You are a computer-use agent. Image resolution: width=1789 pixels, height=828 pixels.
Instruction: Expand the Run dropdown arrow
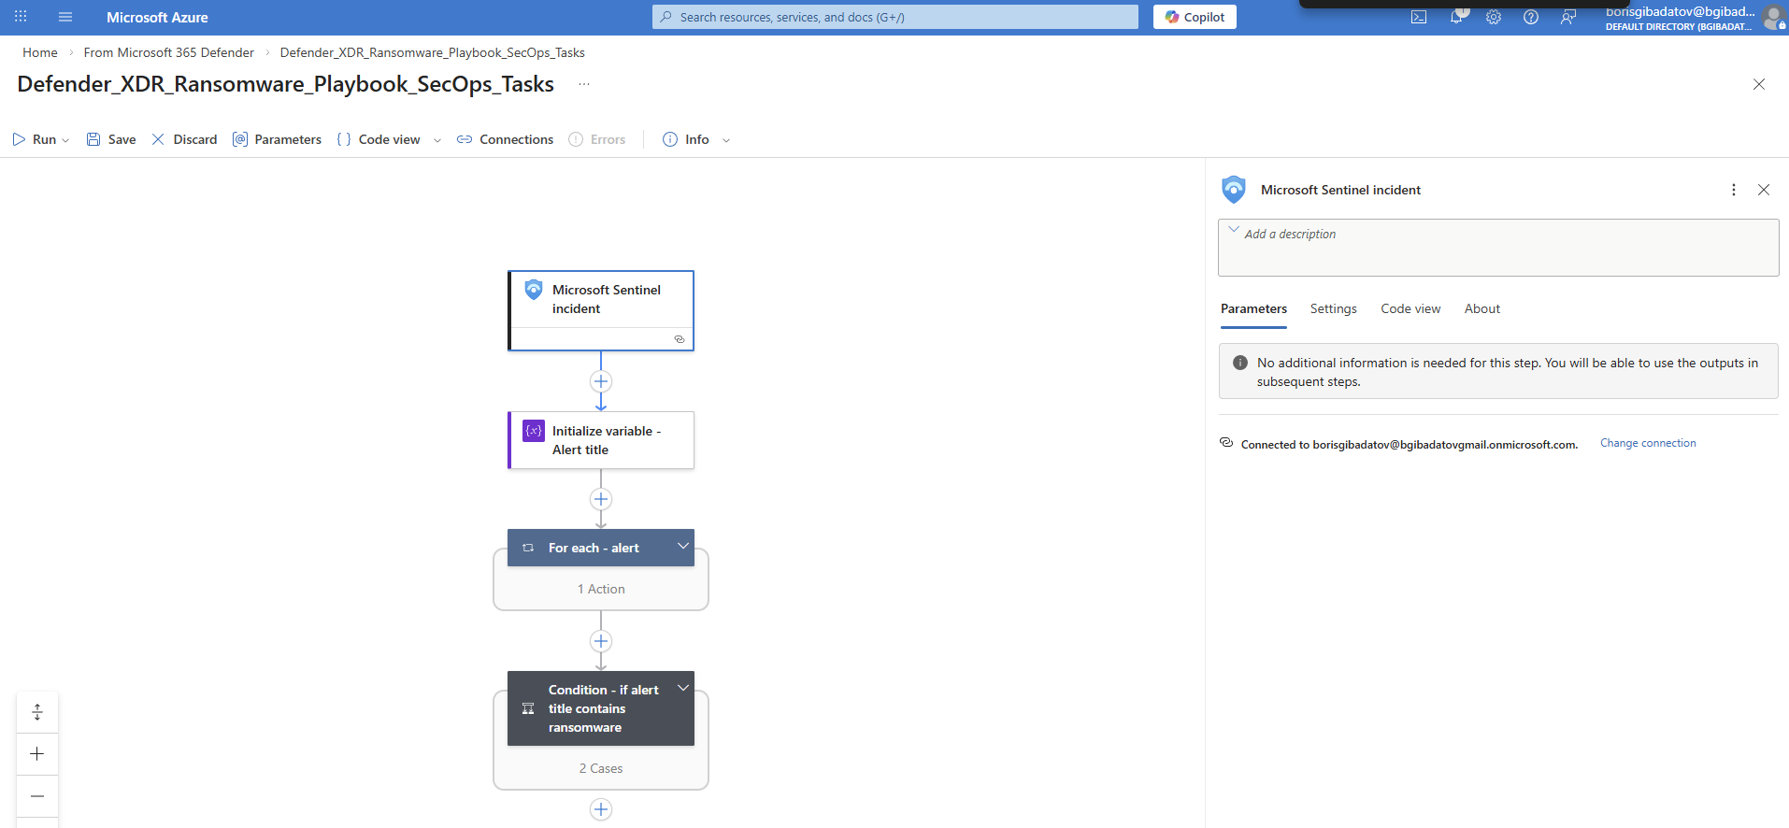pyautogui.click(x=65, y=140)
